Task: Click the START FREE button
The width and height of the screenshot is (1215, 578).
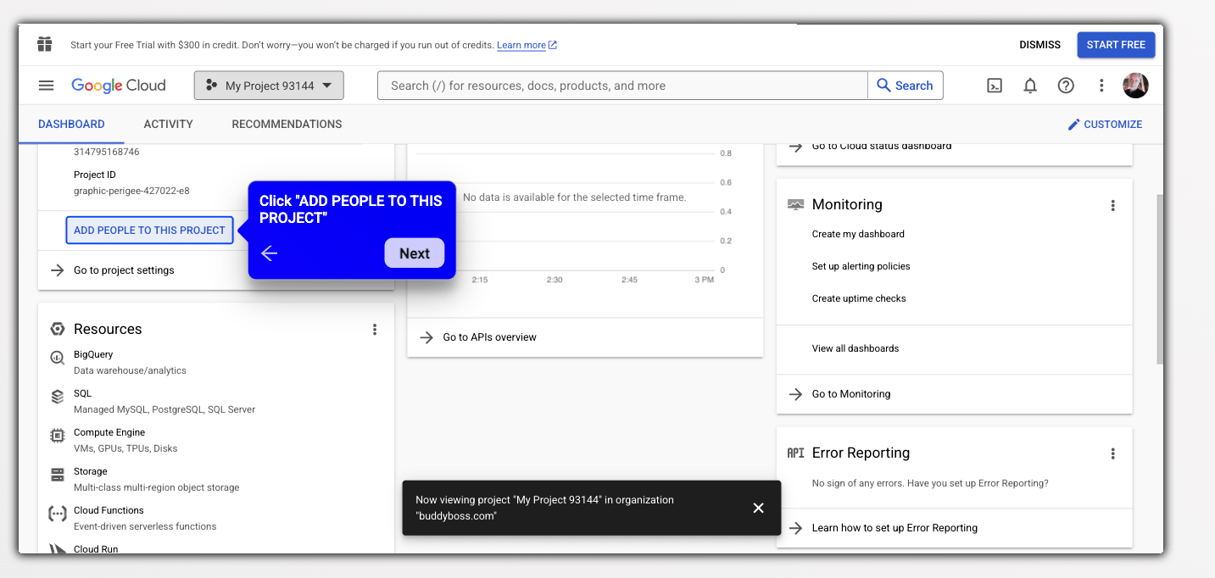Action: 1116,45
